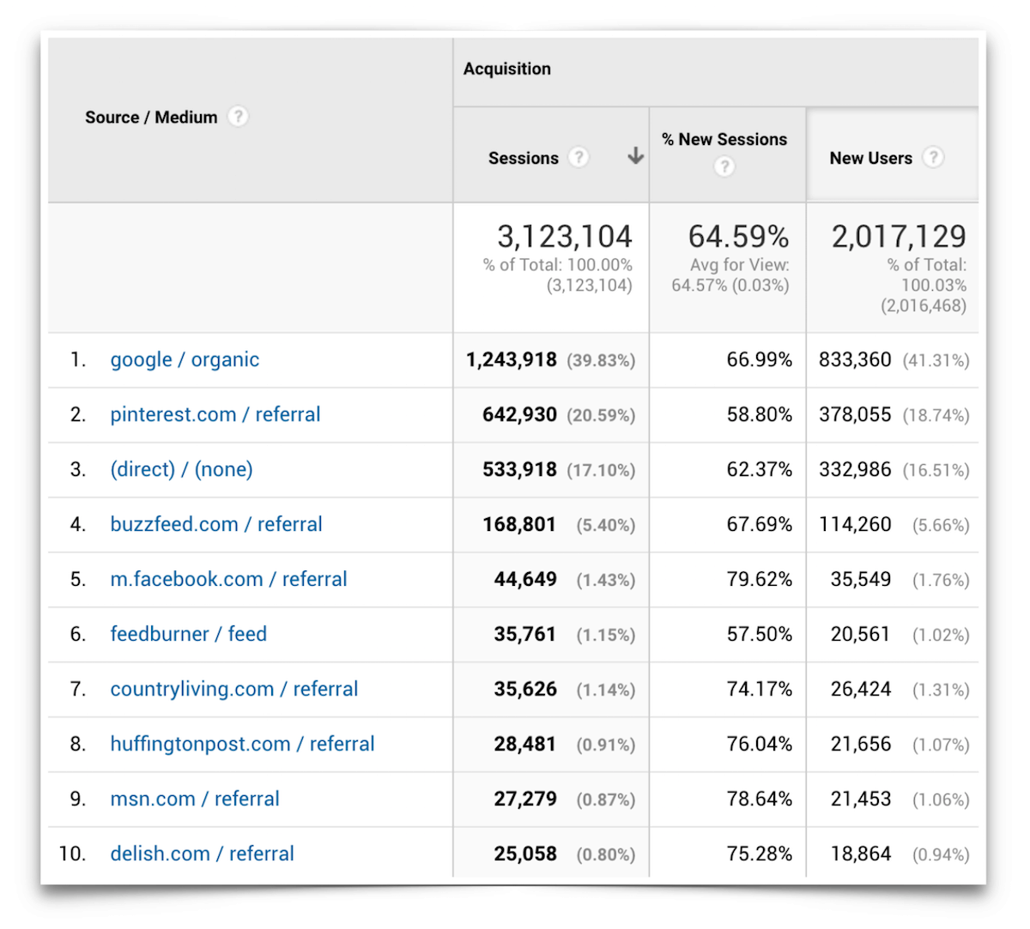
Task: Click the Acquisition section header
Action: click(506, 69)
